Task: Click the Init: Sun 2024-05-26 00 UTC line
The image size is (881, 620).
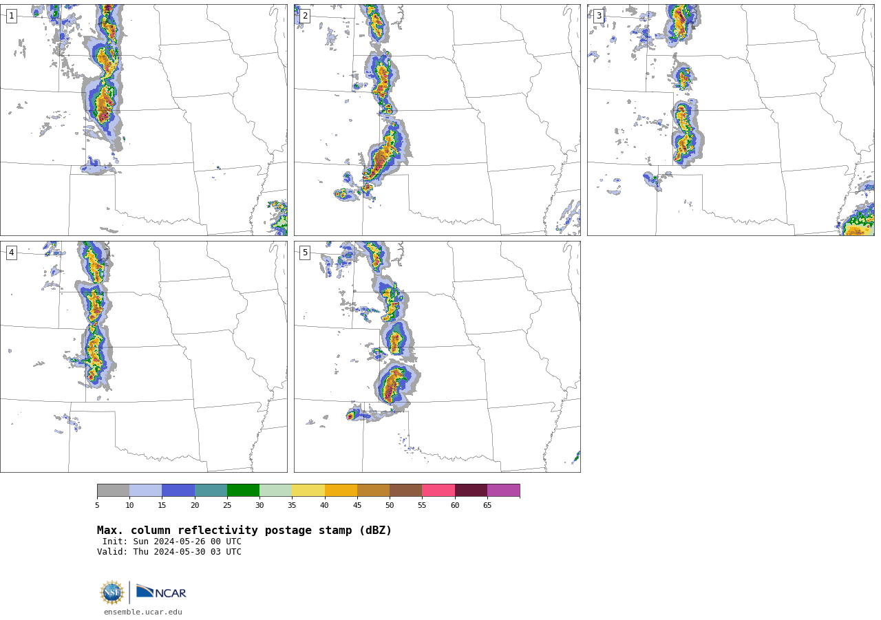Action: (x=171, y=542)
